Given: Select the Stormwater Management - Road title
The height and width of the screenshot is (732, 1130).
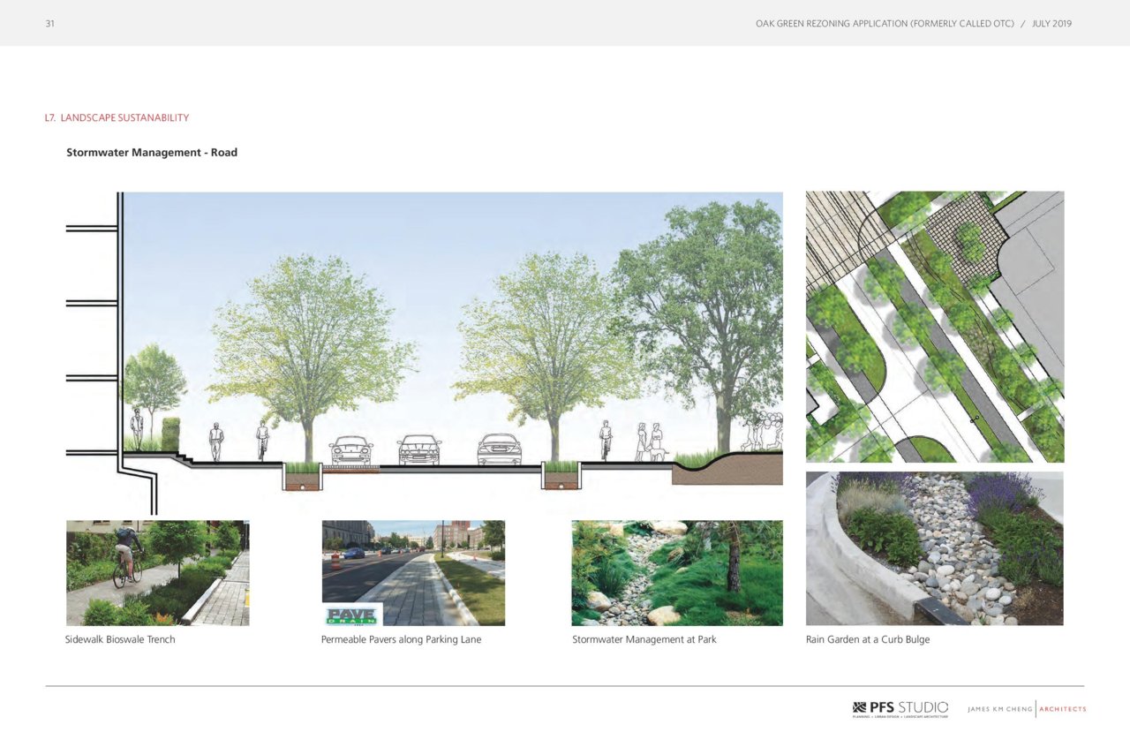Looking at the screenshot, I should click(152, 153).
